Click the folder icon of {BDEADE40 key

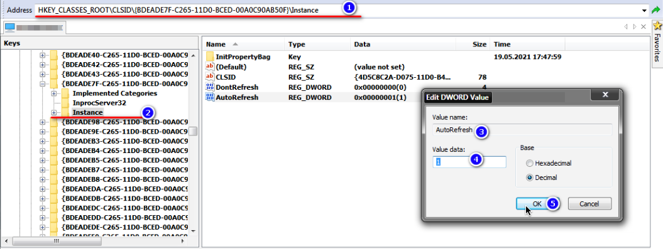point(53,55)
